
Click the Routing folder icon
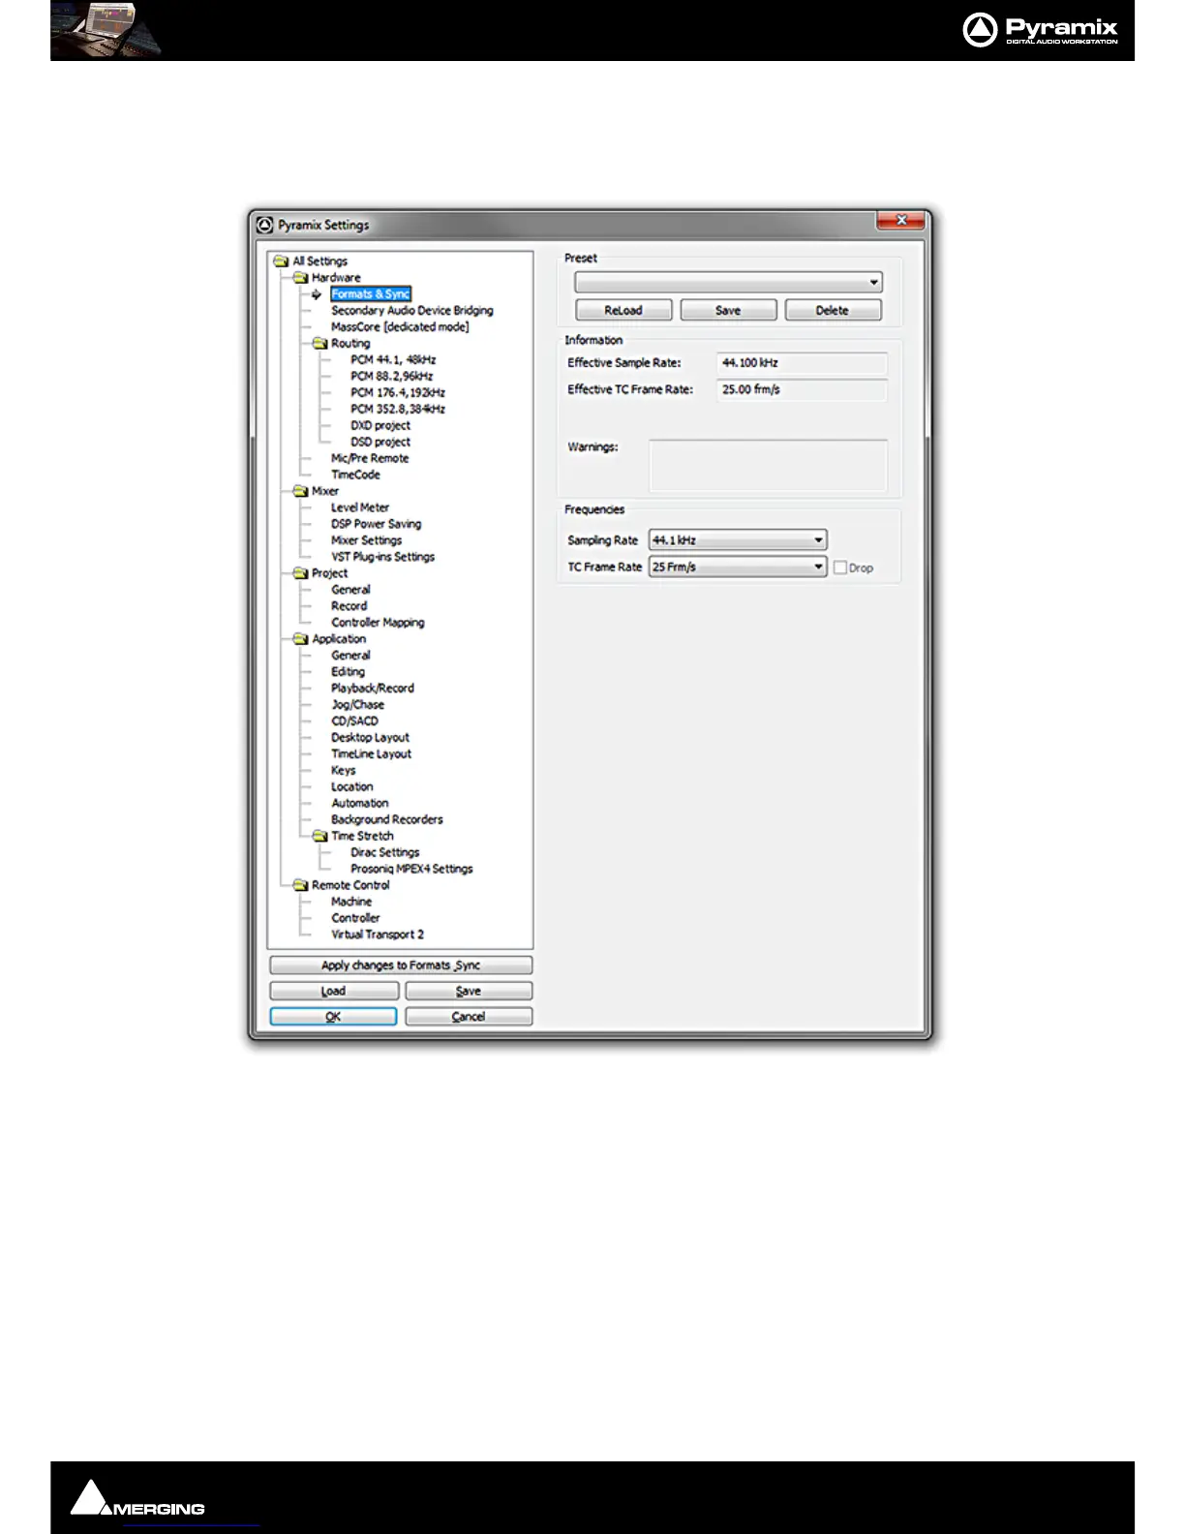(320, 344)
